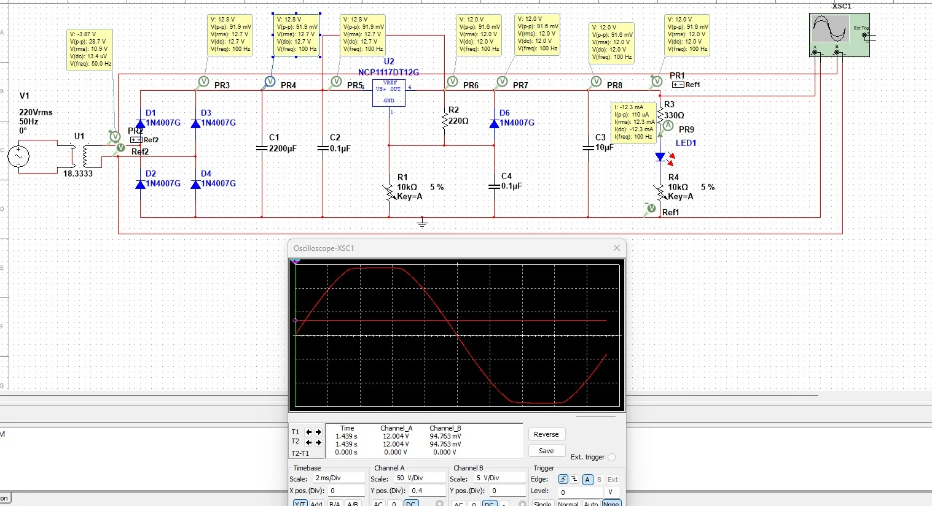Select the ground symbol

422,223
